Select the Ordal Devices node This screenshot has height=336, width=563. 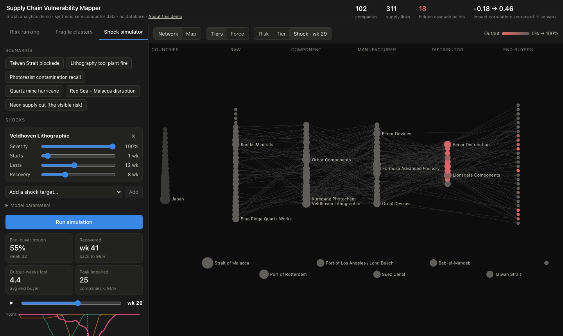click(377, 204)
